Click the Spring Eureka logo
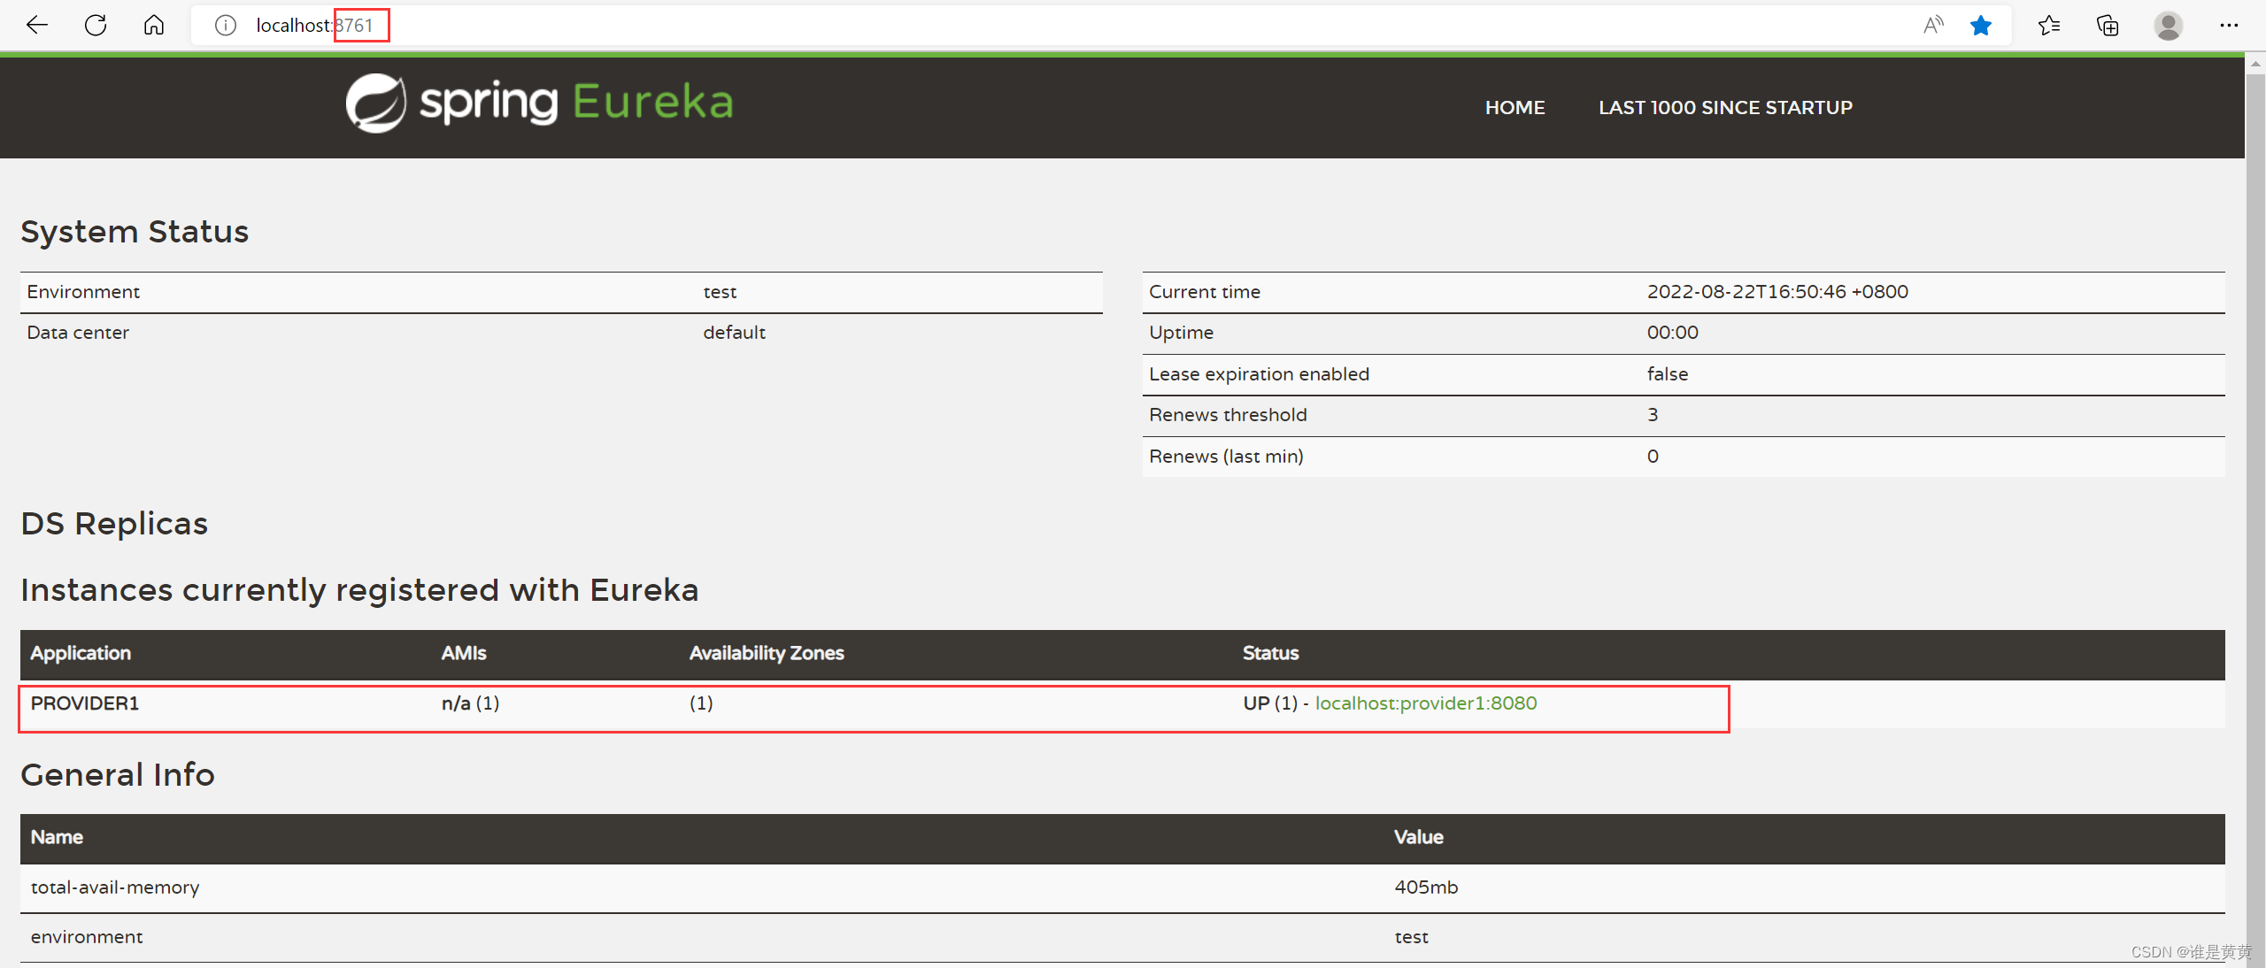 (539, 103)
